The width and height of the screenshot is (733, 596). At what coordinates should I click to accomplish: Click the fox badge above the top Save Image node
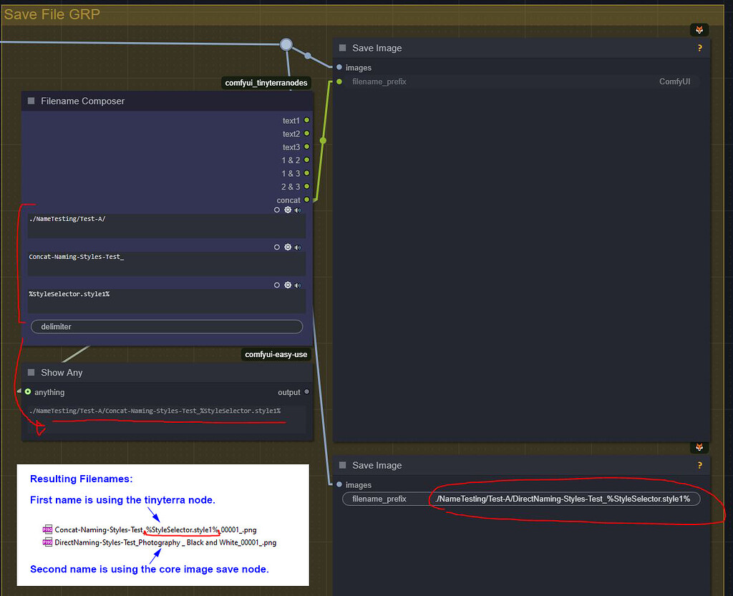[699, 29]
